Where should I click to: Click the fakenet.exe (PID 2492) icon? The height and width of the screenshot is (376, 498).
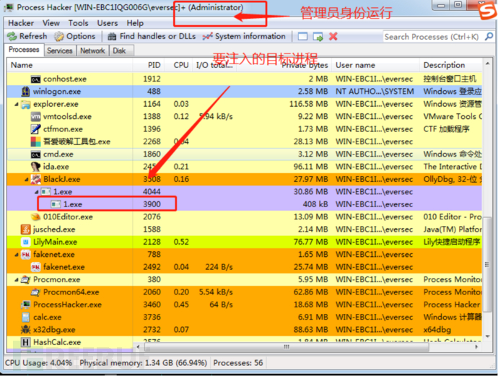click(x=35, y=267)
